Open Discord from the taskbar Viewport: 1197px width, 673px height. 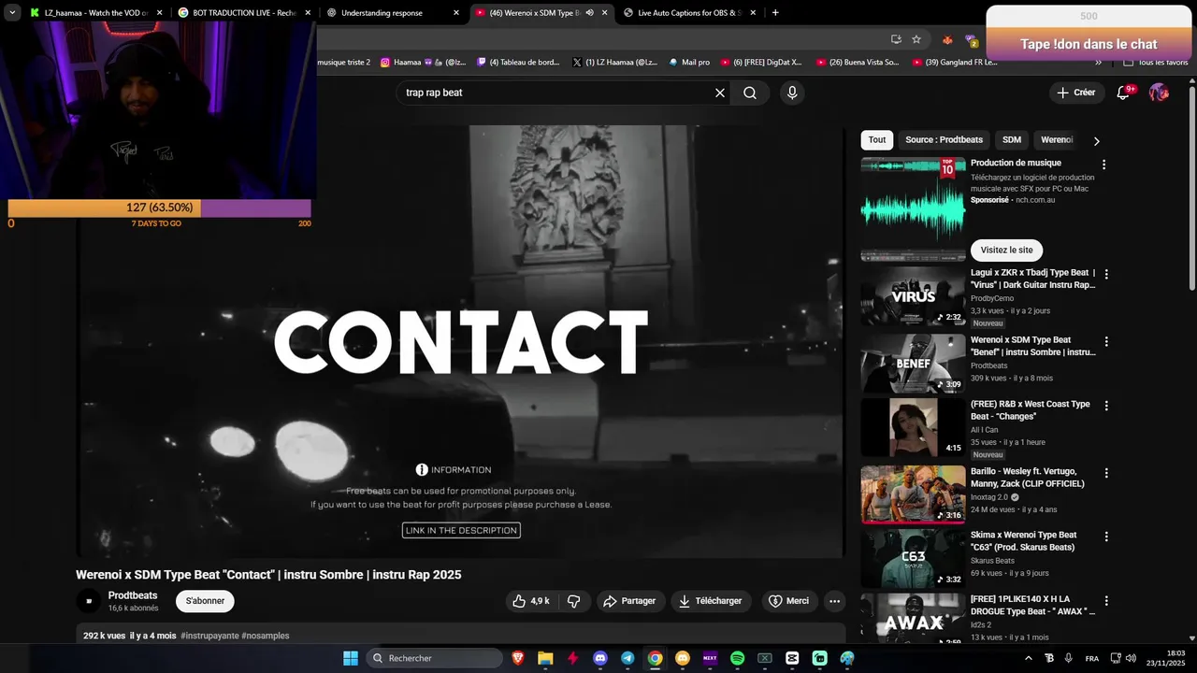tap(600, 658)
